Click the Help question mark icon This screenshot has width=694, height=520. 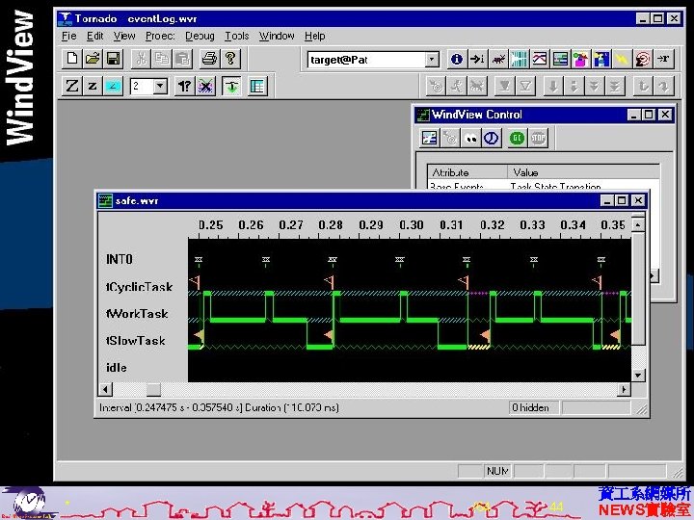230,59
